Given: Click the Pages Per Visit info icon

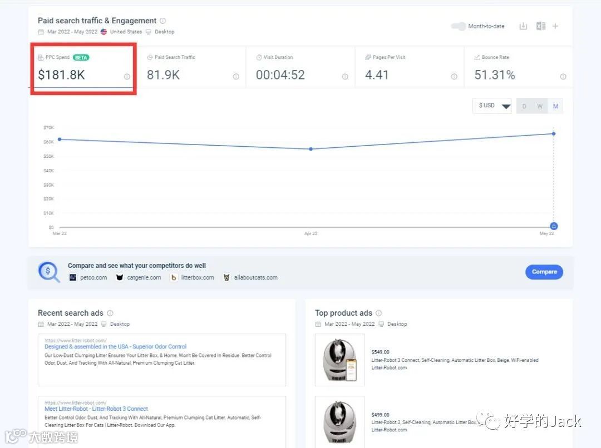Looking at the screenshot, I should point(454,77).
